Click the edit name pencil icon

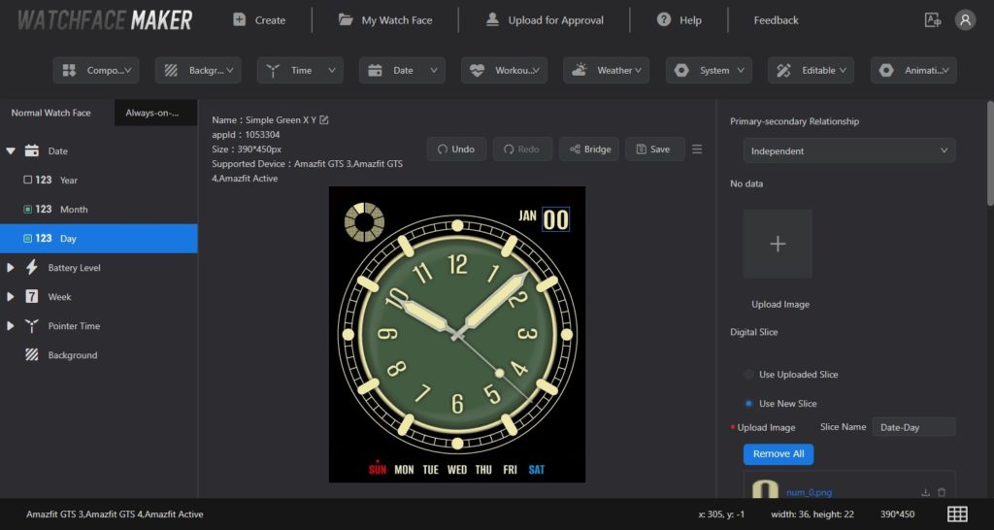(x=324, y=120)
